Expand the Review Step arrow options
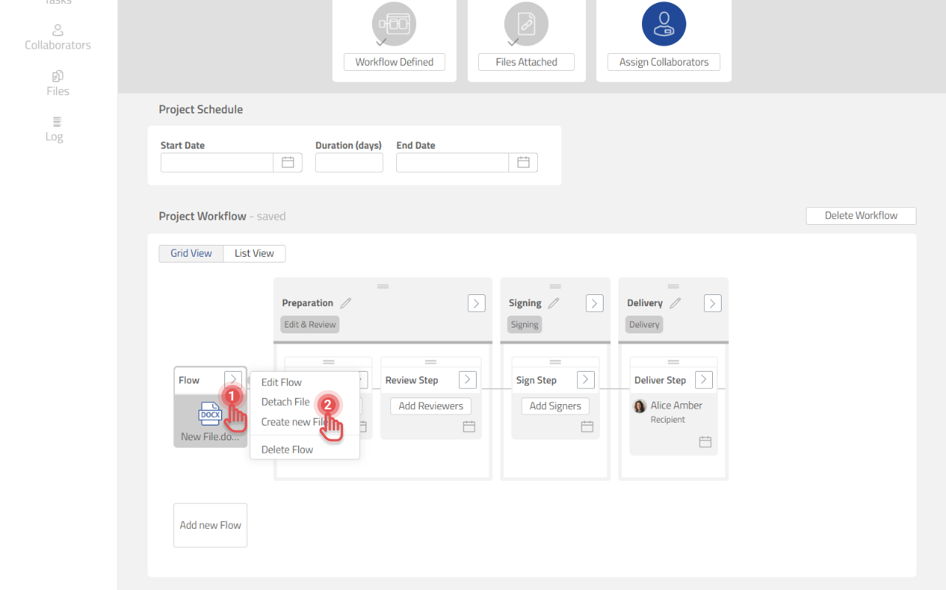The image size is (946, 590). click(x=467, y=380)
